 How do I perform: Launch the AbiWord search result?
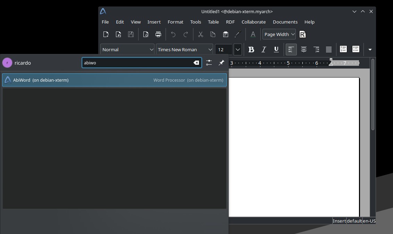coord(114,80)
